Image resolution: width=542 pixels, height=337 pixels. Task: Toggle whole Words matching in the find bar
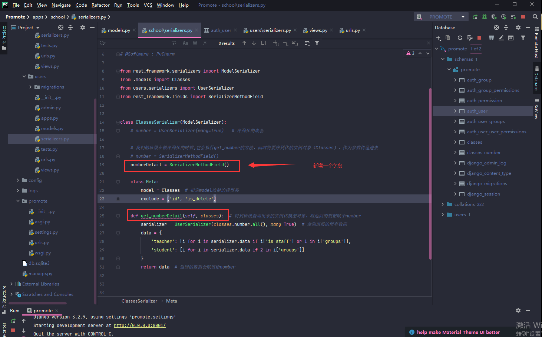[195, 43]
